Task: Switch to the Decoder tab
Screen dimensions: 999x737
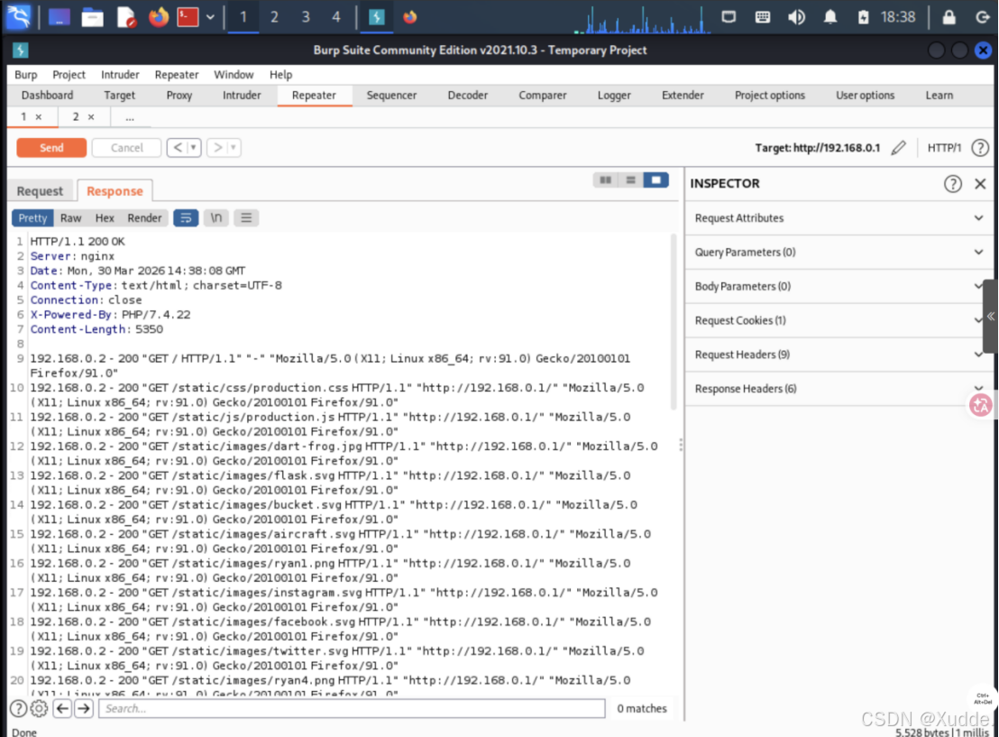Action: point(467,95)
